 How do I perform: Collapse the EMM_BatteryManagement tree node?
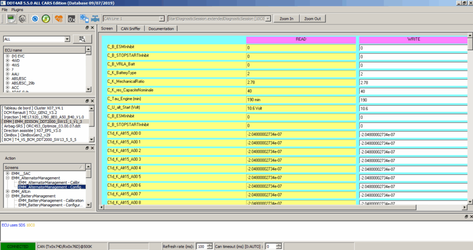click(7, 196)
